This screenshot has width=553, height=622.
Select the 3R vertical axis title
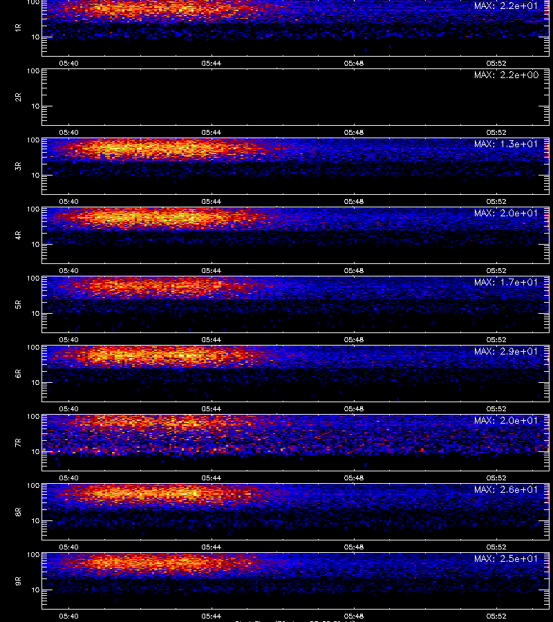point(18,166)
